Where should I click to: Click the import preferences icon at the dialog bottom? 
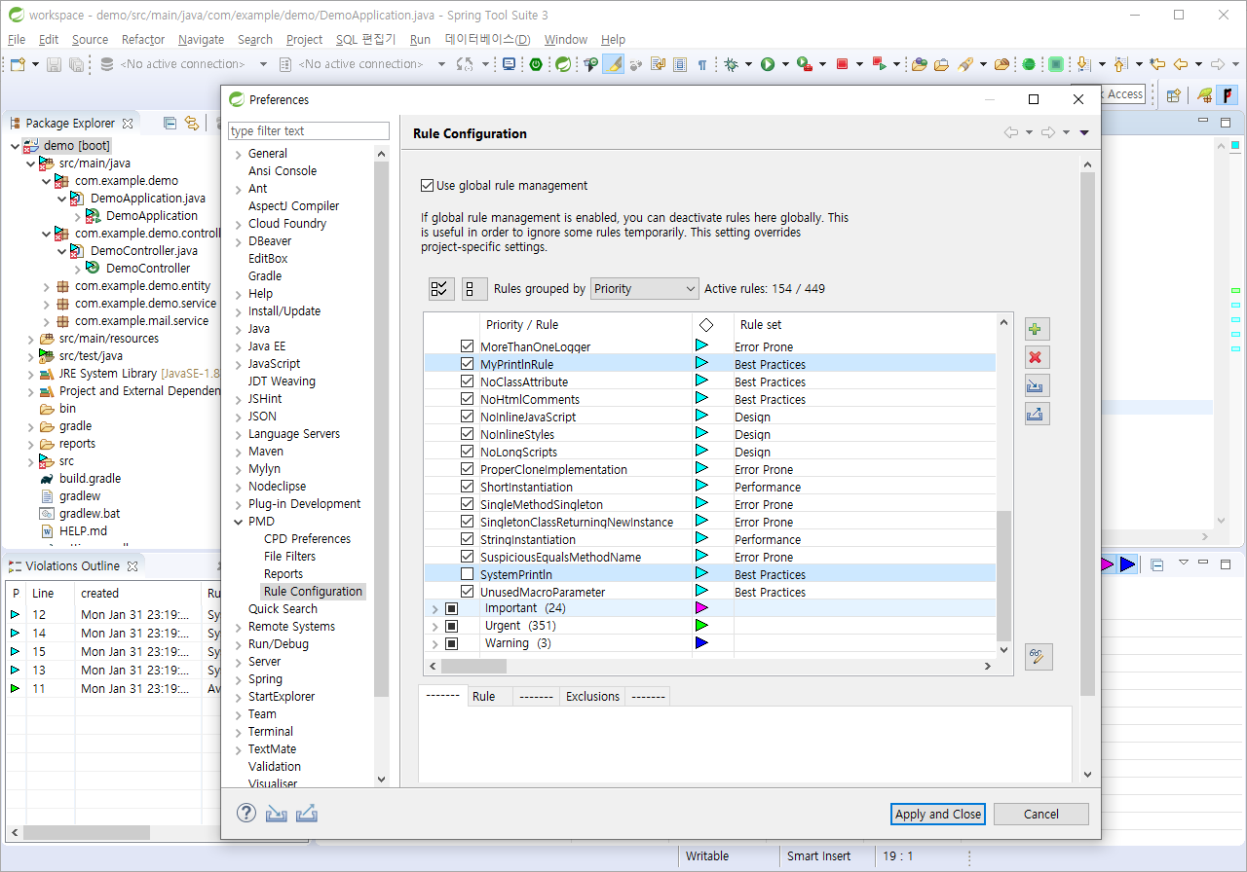277,813
